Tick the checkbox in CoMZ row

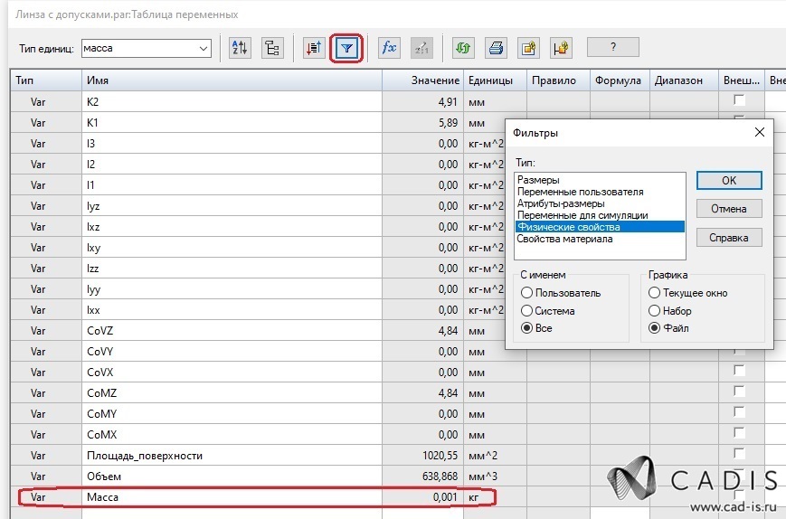tap(739, 391)
